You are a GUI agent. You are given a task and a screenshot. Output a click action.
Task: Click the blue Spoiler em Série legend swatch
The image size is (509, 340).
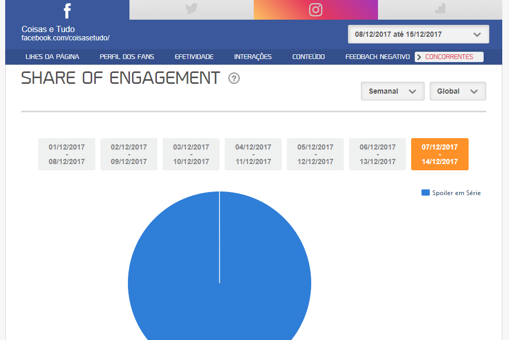click(x=425, y=193)
